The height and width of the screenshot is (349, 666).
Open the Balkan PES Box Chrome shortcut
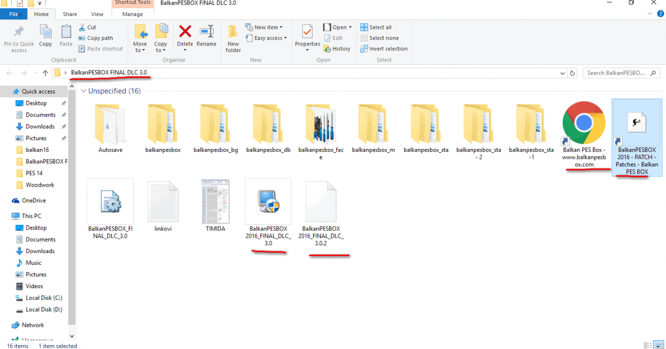pyautogui.click(x=583, y=123)
